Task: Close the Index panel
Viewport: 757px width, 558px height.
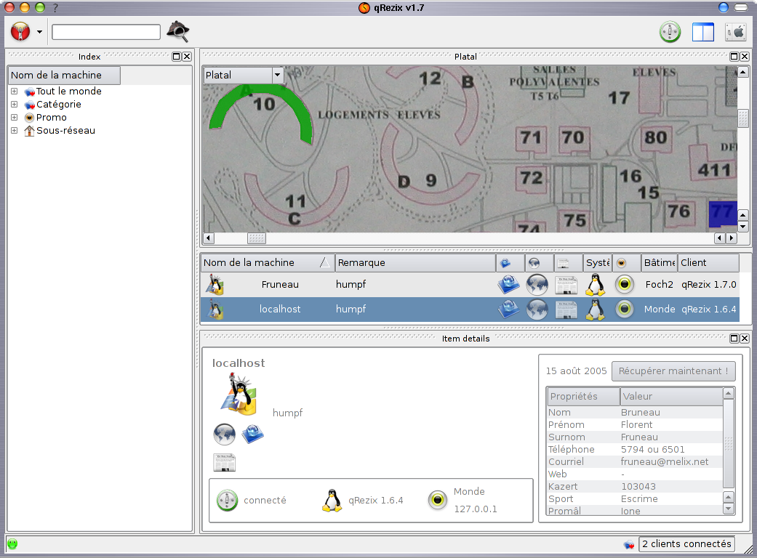Action: pos(187,57)
